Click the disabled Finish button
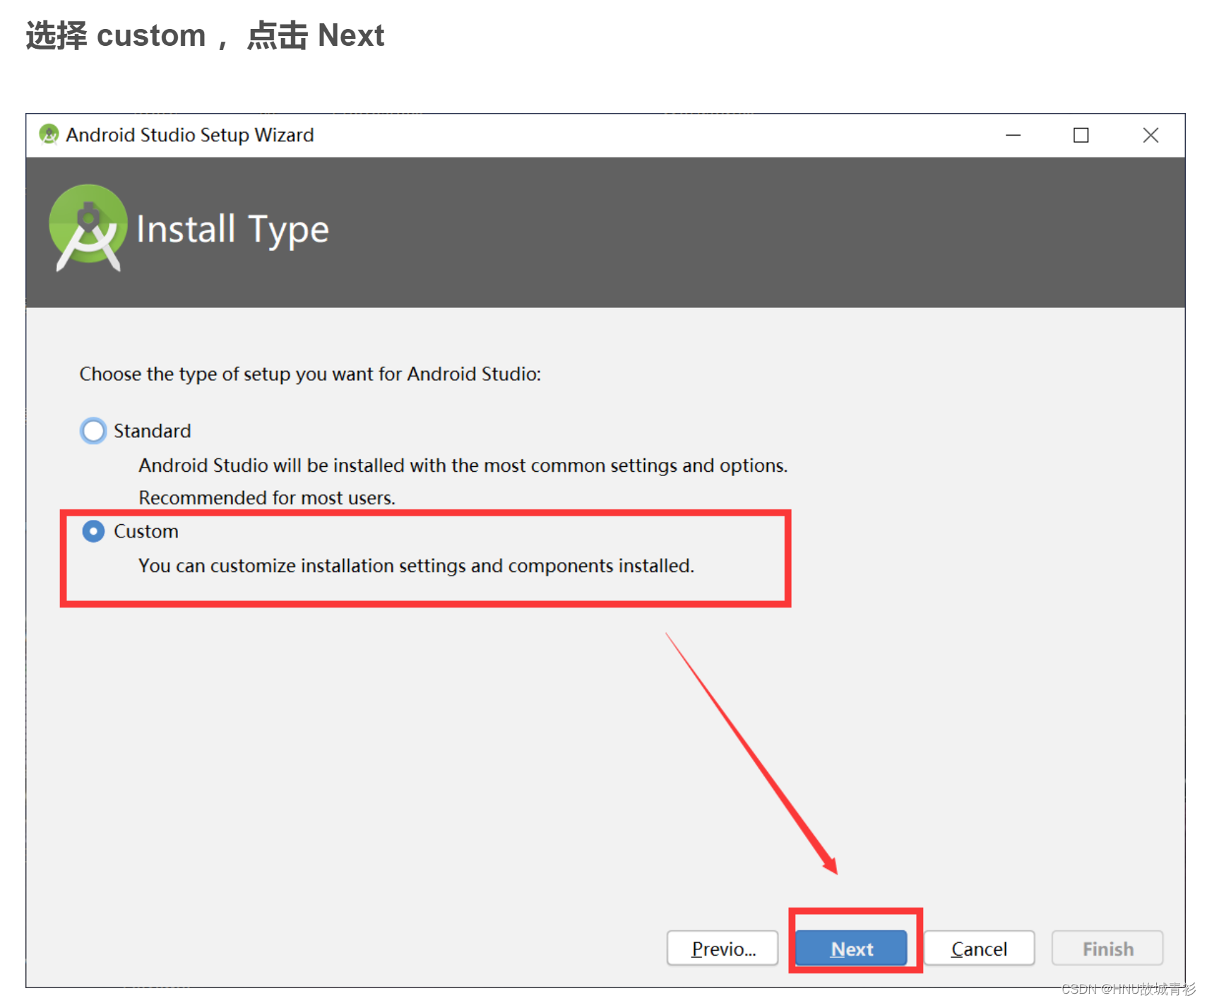The height and width of the screenshot is (1003, 1207). pos(1107,948)
